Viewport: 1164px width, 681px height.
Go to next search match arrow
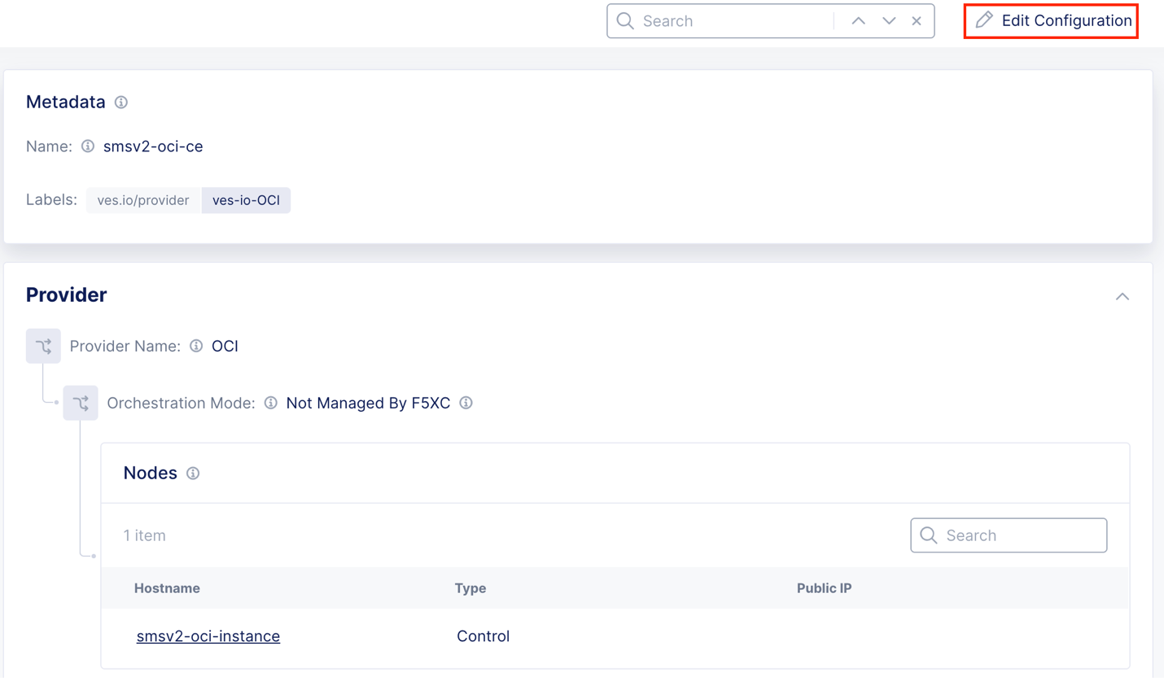point(889,21)
